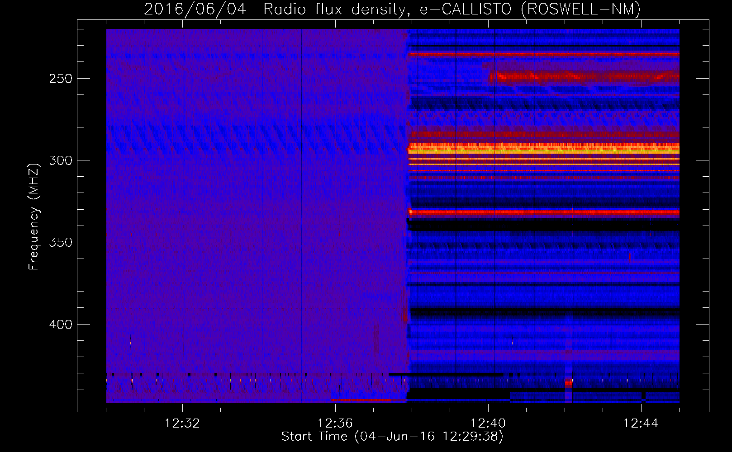Click the 12:44 time tick label
This screenshot has width=732, height=452.
pyautogui.click(x=641, y=423)
